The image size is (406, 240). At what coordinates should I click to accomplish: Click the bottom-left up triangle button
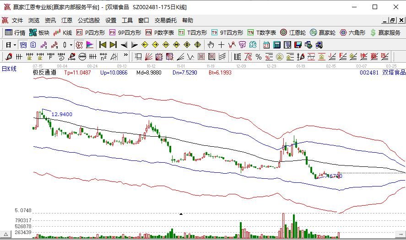(5, 235)
